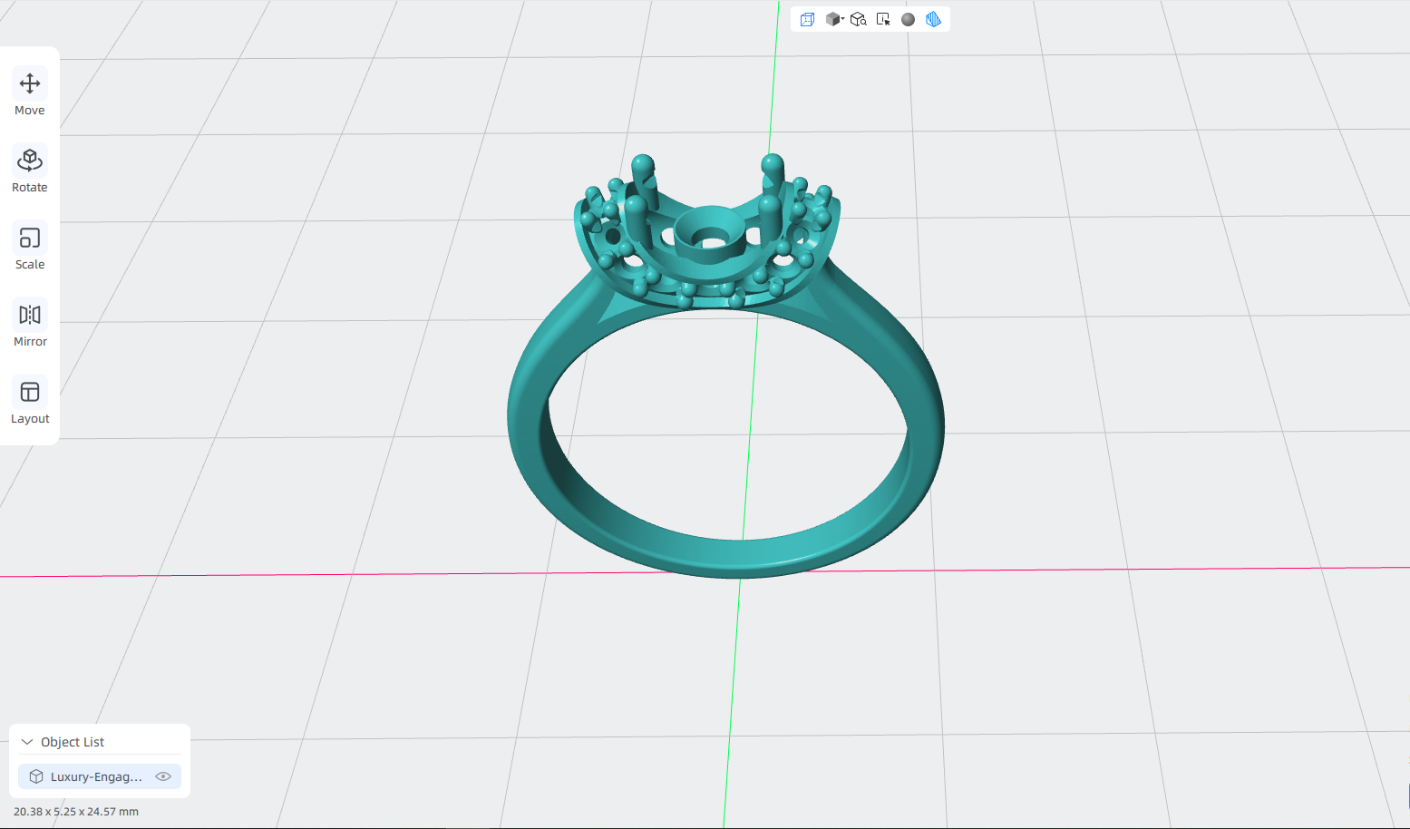
Task: Open the gray cube view orientation dropdown
Action: [834, 19]
